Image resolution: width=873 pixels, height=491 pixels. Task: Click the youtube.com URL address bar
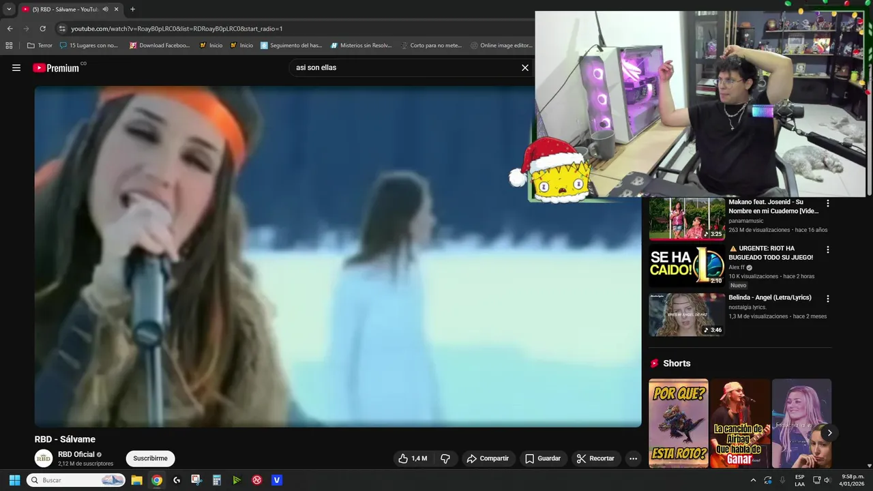point(177,29)
